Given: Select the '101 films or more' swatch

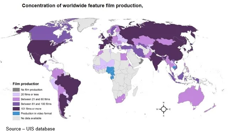Looking at the screenshot, I should [x=16, y=109].
